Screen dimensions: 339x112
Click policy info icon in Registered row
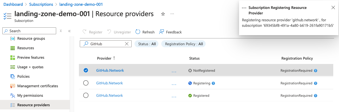tap(315, 96)
